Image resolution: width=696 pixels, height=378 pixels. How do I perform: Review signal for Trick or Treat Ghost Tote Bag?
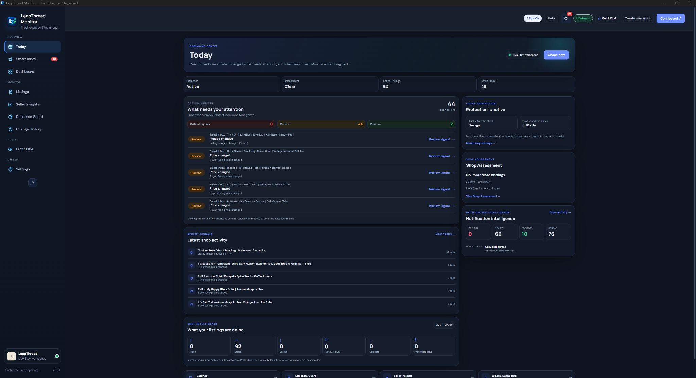click(441, 139)
